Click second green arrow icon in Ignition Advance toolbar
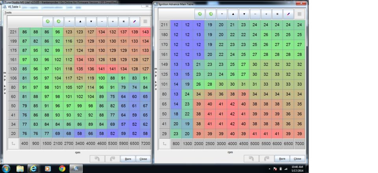 (x=211, y=14)
